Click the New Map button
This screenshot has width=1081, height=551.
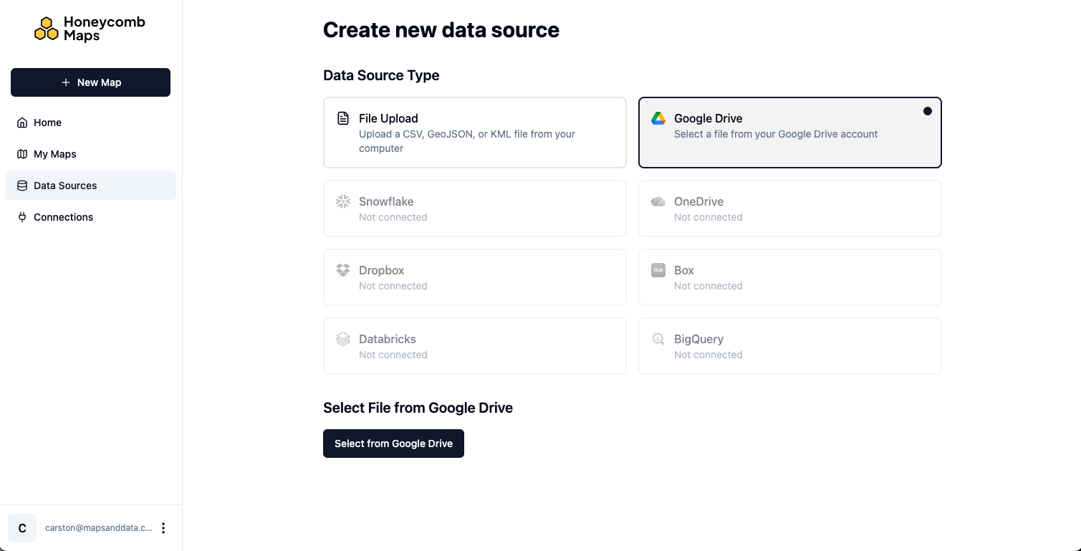coord(90,82)
